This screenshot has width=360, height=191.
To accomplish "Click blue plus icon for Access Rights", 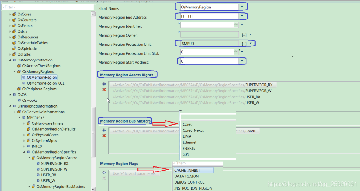I will click(x=104, y=84).
